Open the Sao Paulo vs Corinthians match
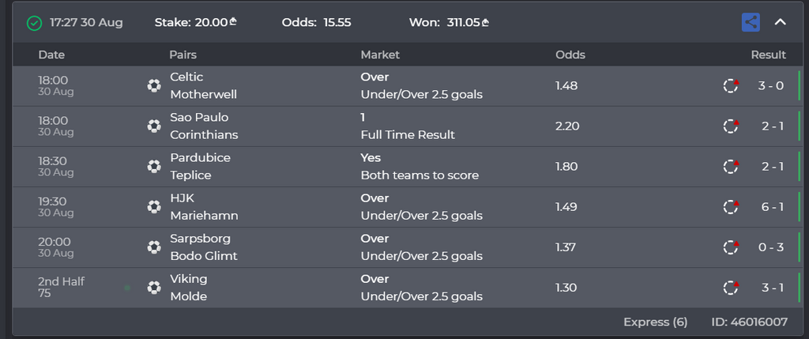The width and height of the screenshot is (809, 339). coord(204,126)
